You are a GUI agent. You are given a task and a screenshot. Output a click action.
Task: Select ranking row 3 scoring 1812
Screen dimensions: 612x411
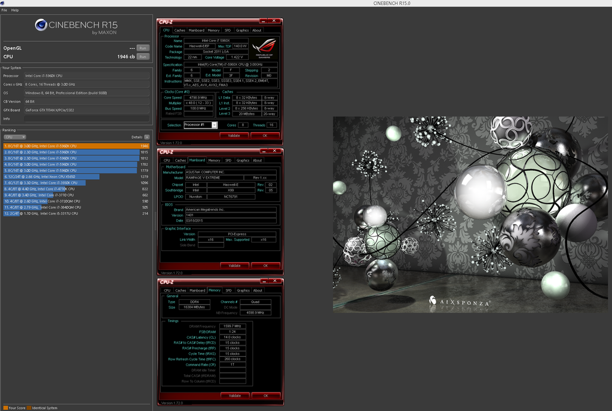click(76, 158)
